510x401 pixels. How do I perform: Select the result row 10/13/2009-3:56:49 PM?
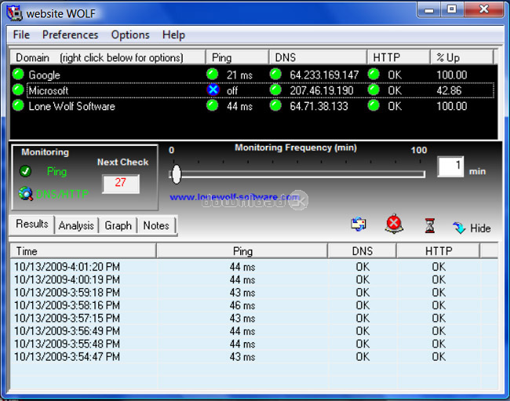pos(253,331)
